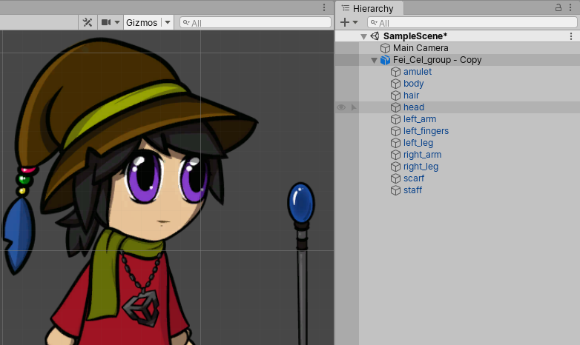This screenshot has width=580, height=345.
Task: Expand the Gizmos dropdown arrow
Action: point(168,22)
